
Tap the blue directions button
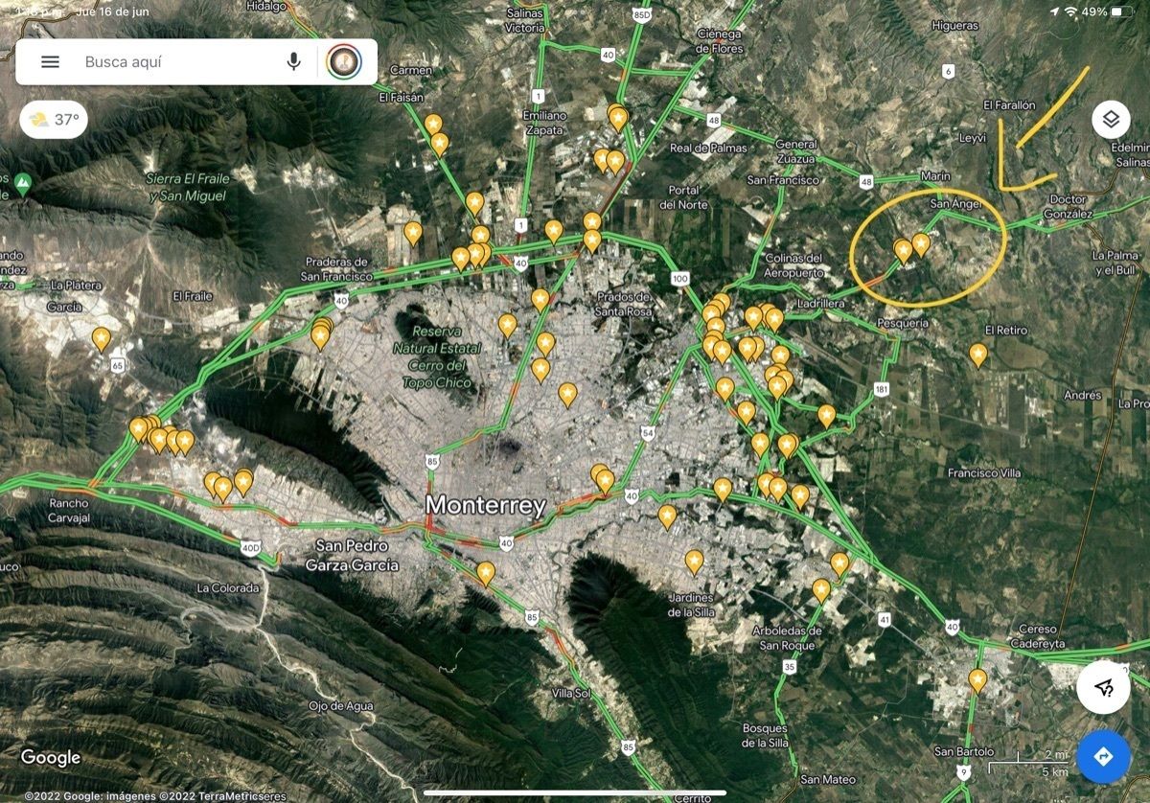tap(1103, 757)
